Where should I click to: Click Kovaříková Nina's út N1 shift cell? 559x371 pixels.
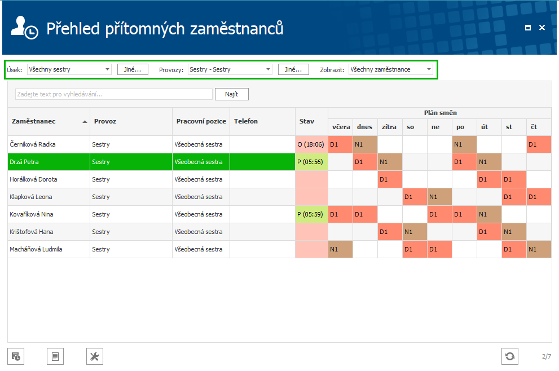tap(490, 214)
